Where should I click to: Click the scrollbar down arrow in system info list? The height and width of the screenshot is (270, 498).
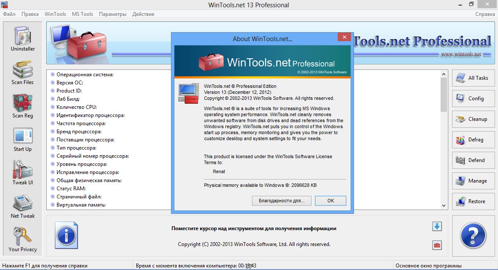(444, 206)
